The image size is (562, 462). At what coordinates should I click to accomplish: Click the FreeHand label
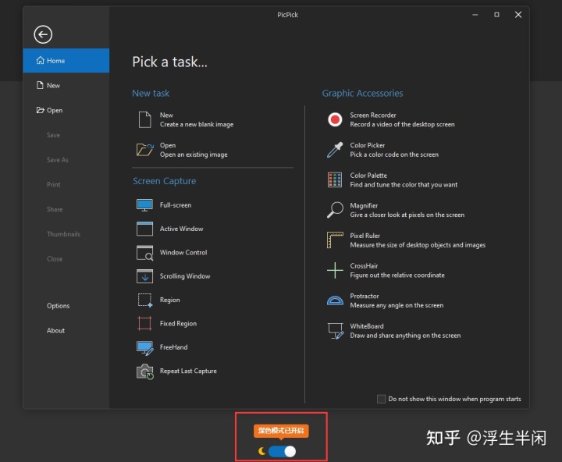[173, 347]
